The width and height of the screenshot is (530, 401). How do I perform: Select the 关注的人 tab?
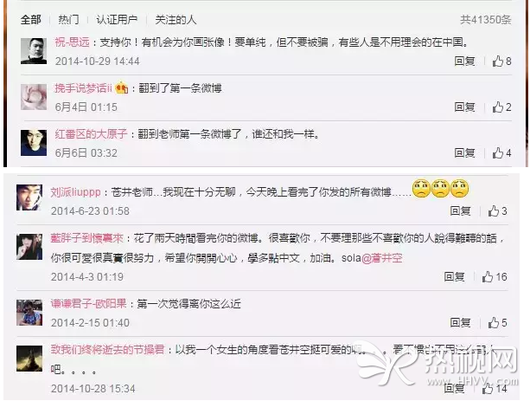coord(176,20)
